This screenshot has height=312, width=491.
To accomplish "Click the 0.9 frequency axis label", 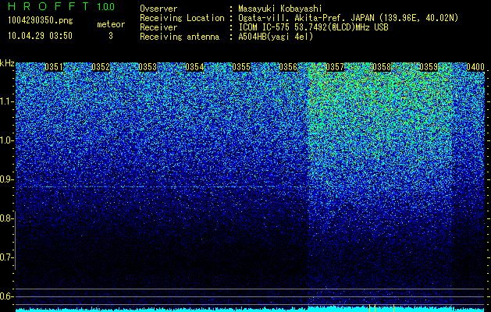I will tap(6, 179).
